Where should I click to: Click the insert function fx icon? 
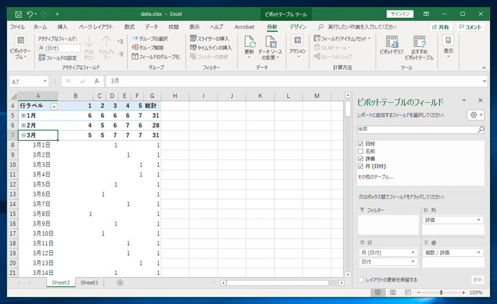pos(97,81)
